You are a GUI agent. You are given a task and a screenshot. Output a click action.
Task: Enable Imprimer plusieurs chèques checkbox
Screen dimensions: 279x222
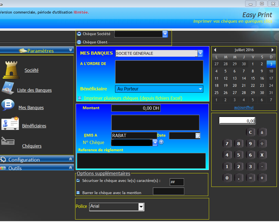(80, 98)
